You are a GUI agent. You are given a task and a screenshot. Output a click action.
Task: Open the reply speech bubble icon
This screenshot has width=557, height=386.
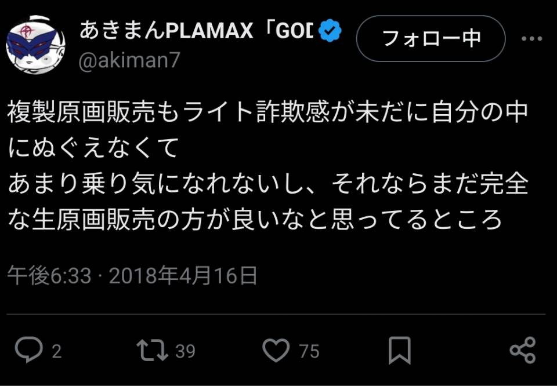coord(29,350)
